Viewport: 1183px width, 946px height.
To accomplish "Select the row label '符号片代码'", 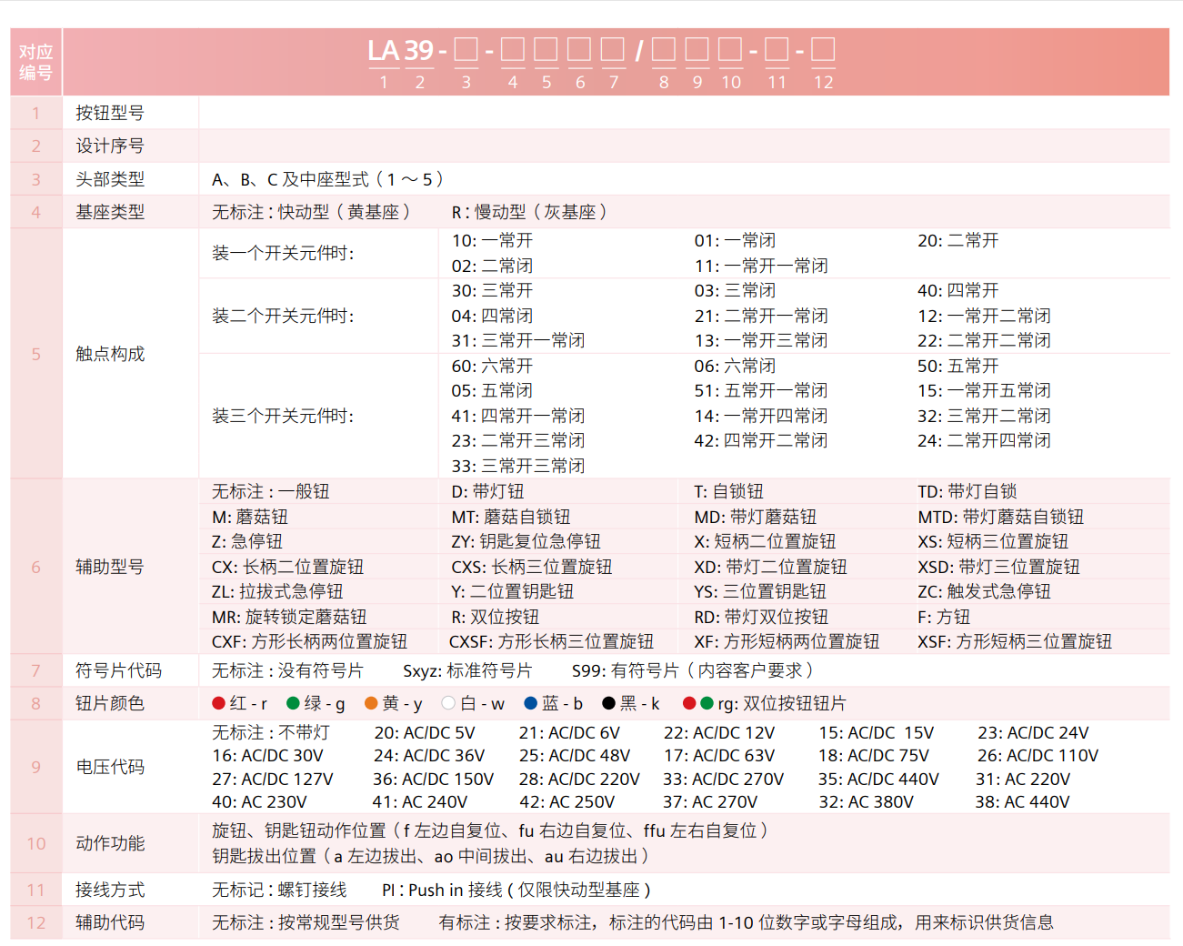I will click(118, 670).
